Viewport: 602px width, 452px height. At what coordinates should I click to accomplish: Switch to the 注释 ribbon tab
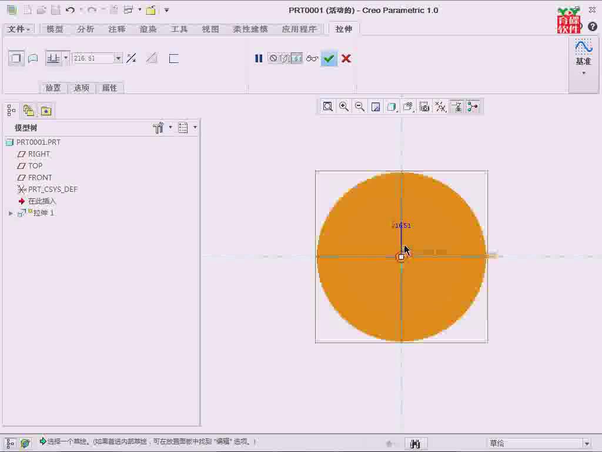[117, 29]
